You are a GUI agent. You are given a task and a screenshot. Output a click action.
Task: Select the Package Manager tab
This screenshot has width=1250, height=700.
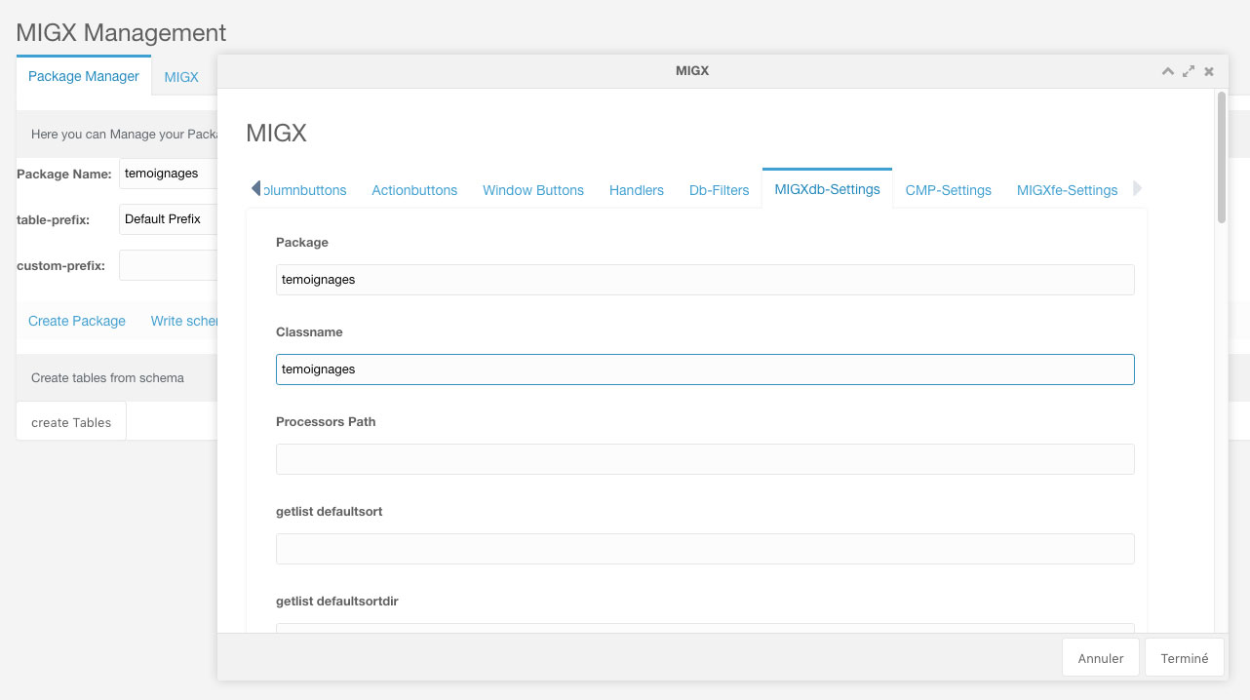coord(84,76)
